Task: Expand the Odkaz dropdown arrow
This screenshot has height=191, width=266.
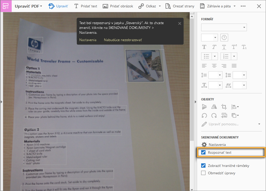Action: pos(160,6)
